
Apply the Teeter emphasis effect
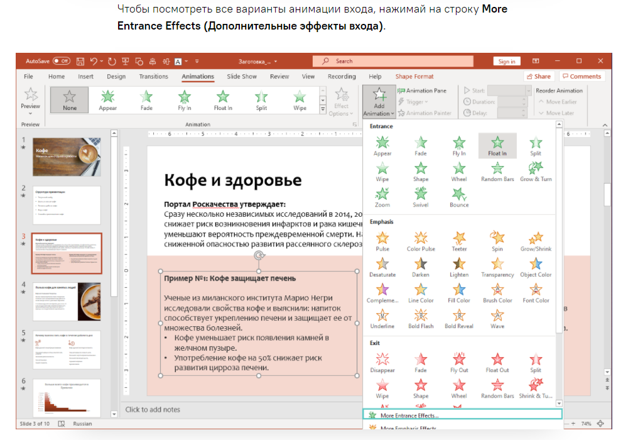pyautogui.click(x=459, y=241)
